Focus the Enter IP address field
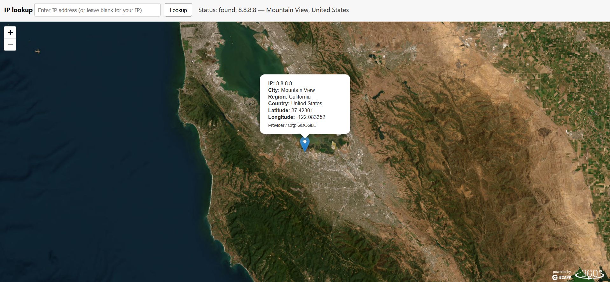This screenshot has width=610, height=282. pyautogui.click(x=97, y=10)
